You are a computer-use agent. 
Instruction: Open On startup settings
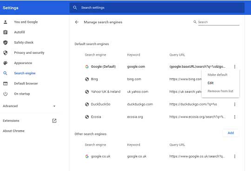[x=22, y=94]
